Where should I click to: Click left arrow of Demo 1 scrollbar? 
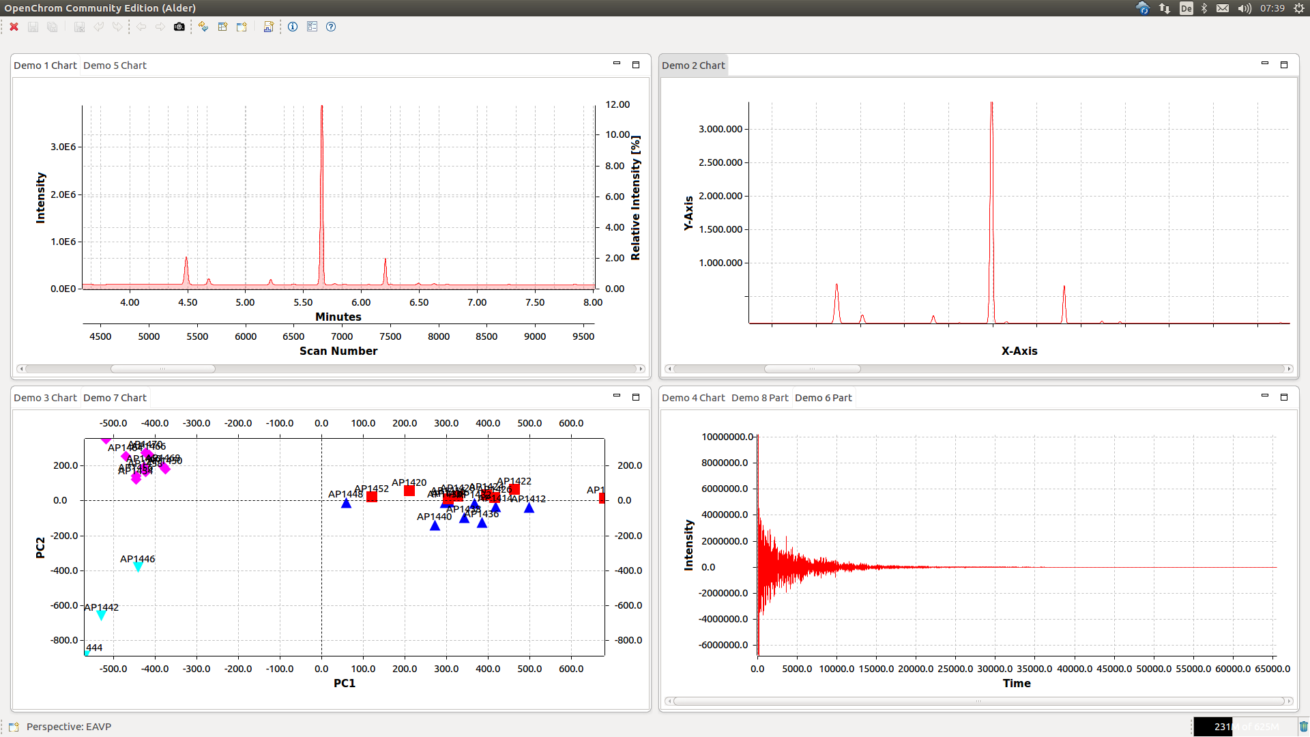(x=21, y=369)
